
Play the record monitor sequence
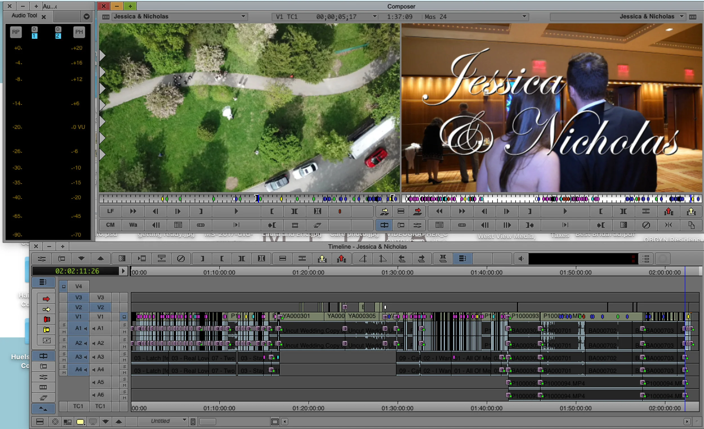point(565,211)
